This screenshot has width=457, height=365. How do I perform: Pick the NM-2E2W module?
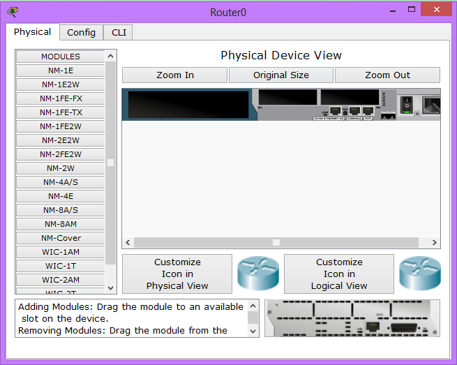60,140
